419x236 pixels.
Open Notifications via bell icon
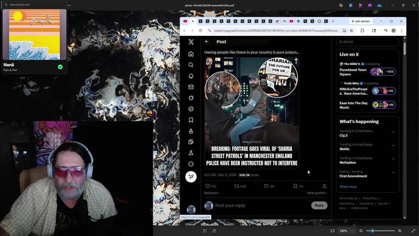tap(191, 76)
